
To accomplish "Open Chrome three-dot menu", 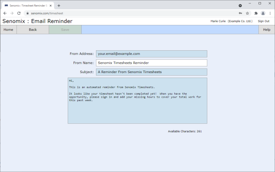I will click(x=270, y=13).
